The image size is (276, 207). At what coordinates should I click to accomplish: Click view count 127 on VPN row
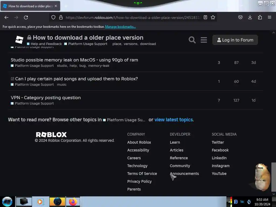pyautogui.click(x=236, y=100)
